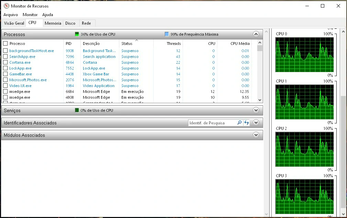The width and height of the screenshot is (347, 218).
Task: Select the Xbox Game Bar description text
Action: tap(96, 74)
